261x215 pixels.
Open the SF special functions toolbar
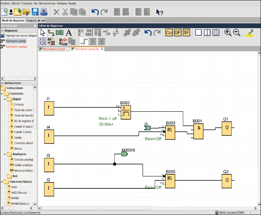186,33
